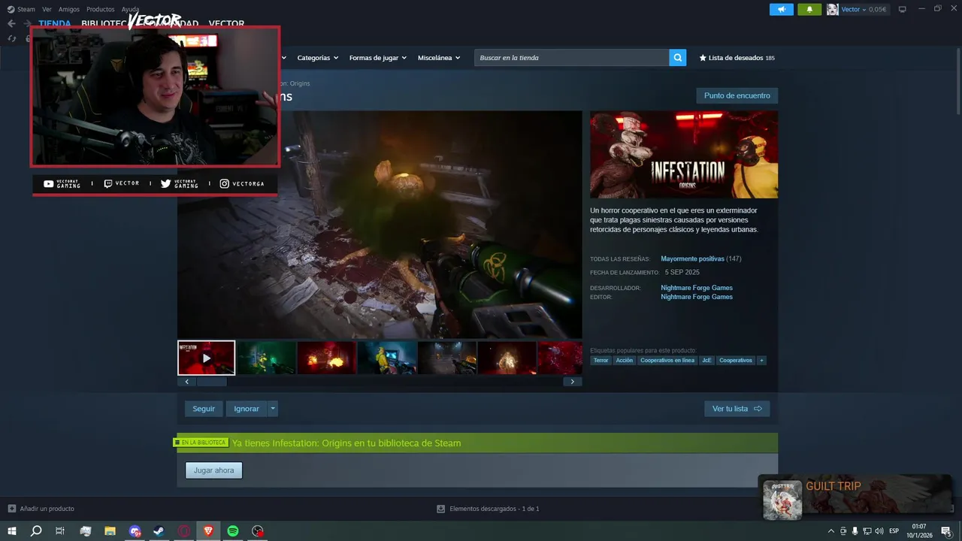Click the store search magnifier button
The height and width of the screenshot is (541, 962).
[x=678, y=58]
